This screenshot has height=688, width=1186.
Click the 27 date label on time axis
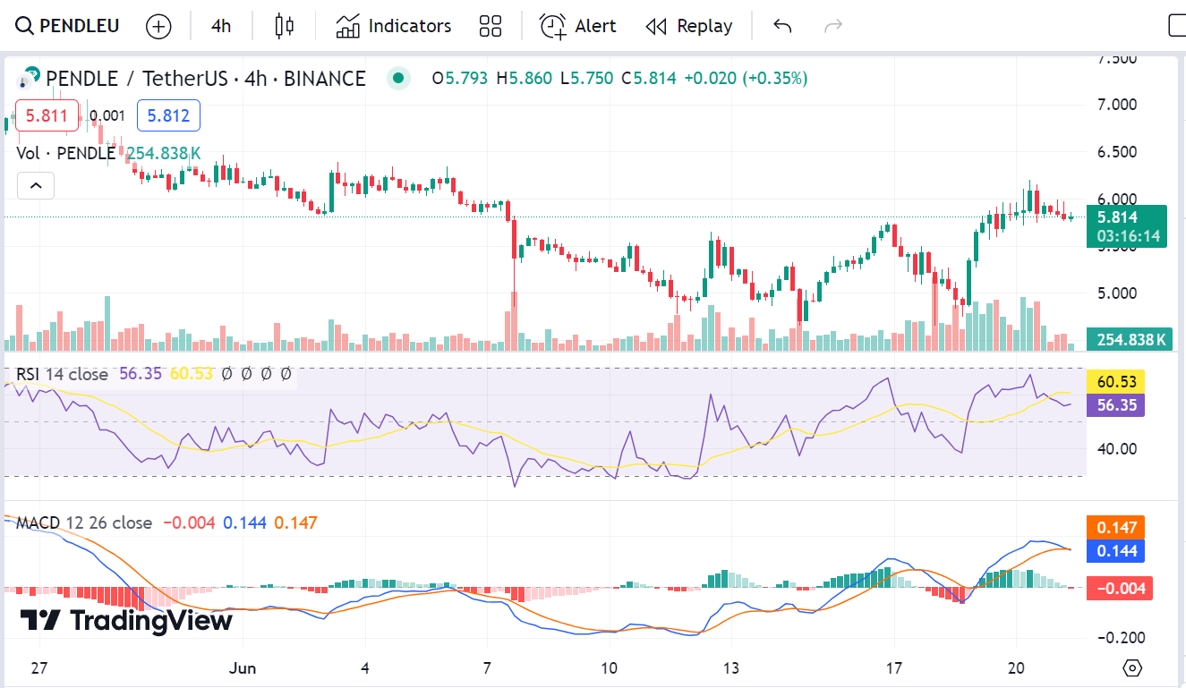coord(38,668)
